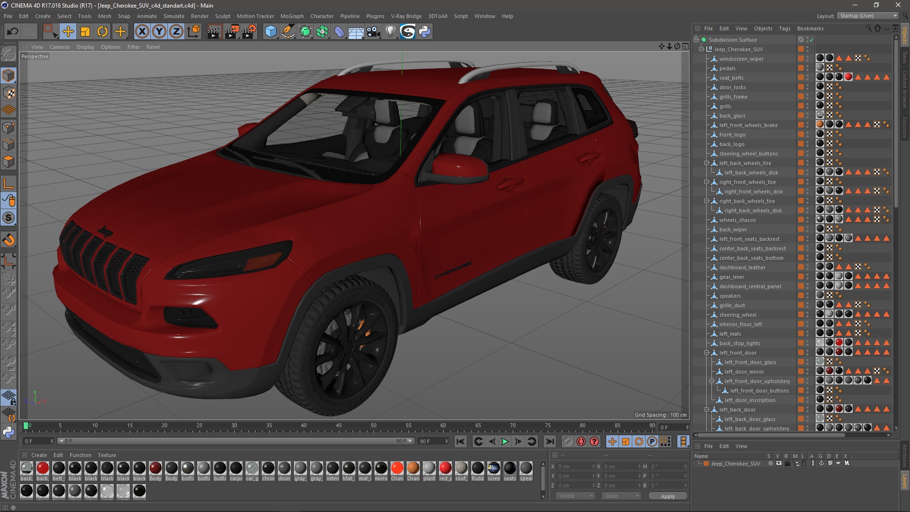Add a Cube primitive object

point(271,32)
